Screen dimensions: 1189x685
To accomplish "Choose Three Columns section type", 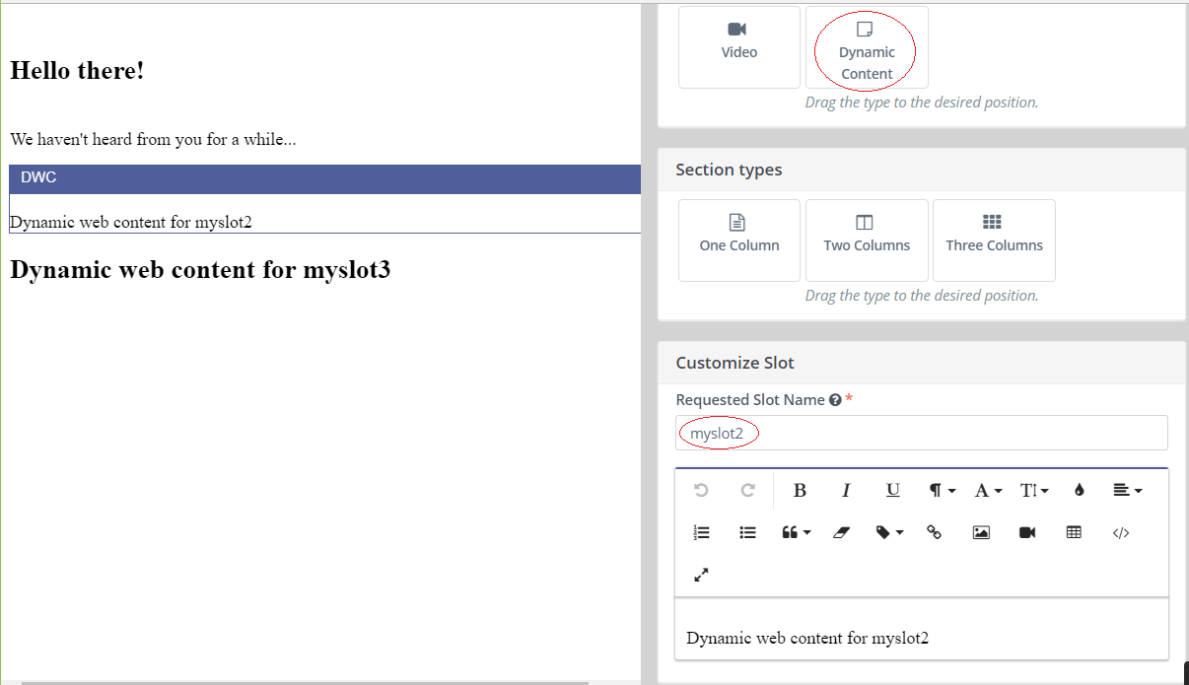I will [994, 240].
